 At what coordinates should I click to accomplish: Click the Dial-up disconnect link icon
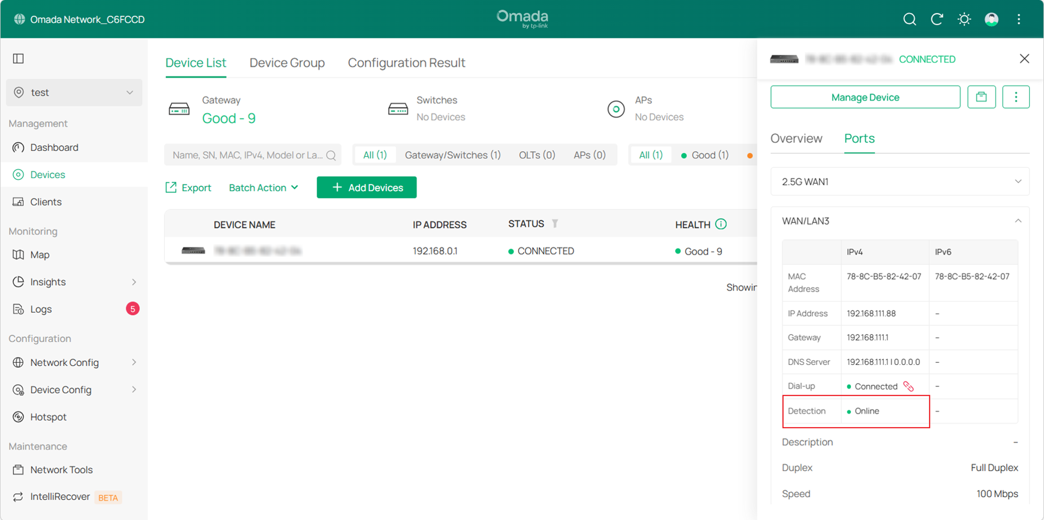coord(908,386)
